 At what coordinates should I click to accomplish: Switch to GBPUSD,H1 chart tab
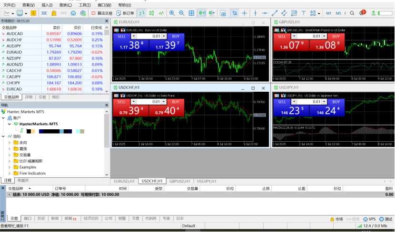(x=179, y=181)
